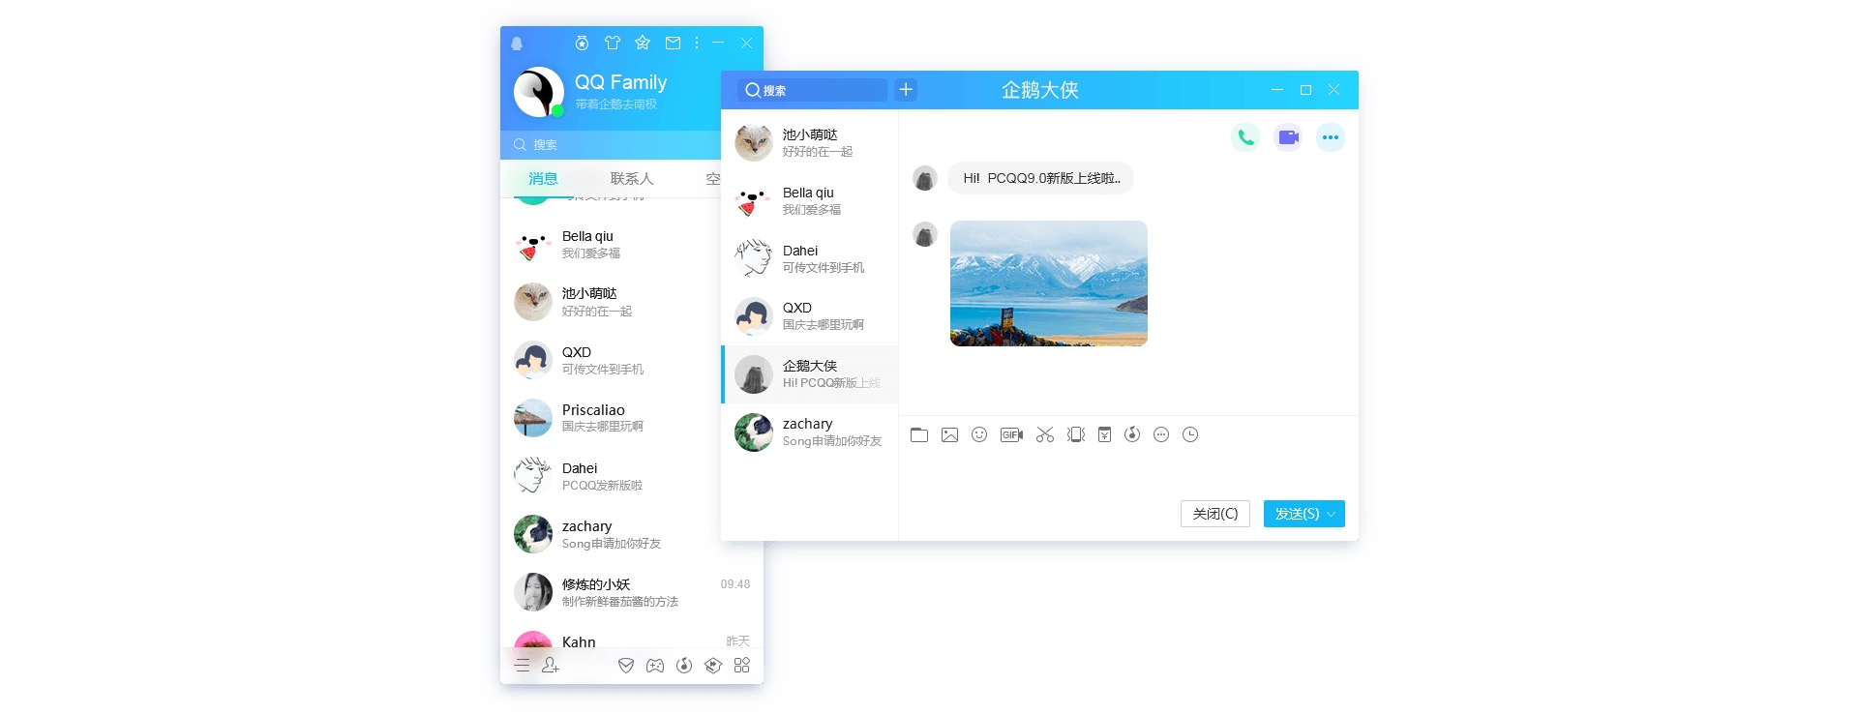Open the mail envelope icon
Image resolution: width=1858 pixels, height=715 pixels.
[673, 43]
